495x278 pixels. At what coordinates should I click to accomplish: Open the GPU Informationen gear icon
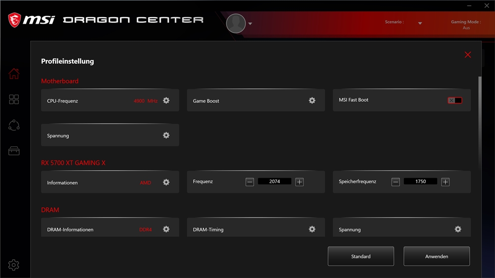[166, 182]
